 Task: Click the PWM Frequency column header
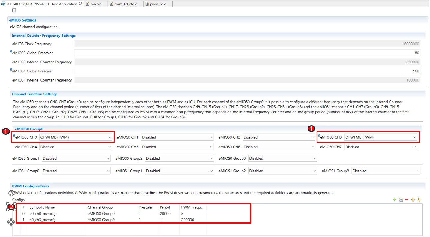[192, 207]
